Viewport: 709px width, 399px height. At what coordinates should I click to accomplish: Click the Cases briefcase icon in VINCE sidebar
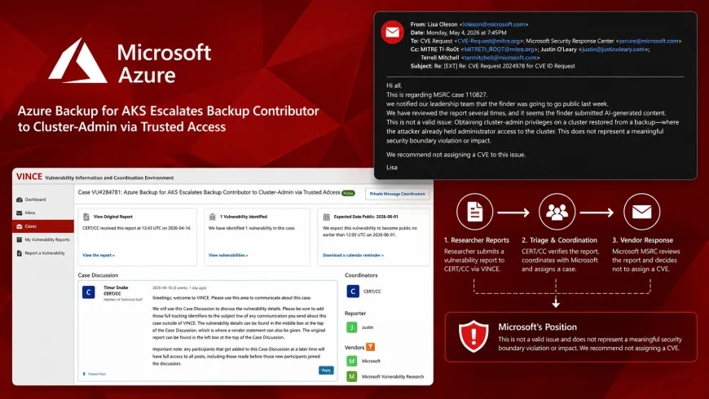tap(20, 226)
